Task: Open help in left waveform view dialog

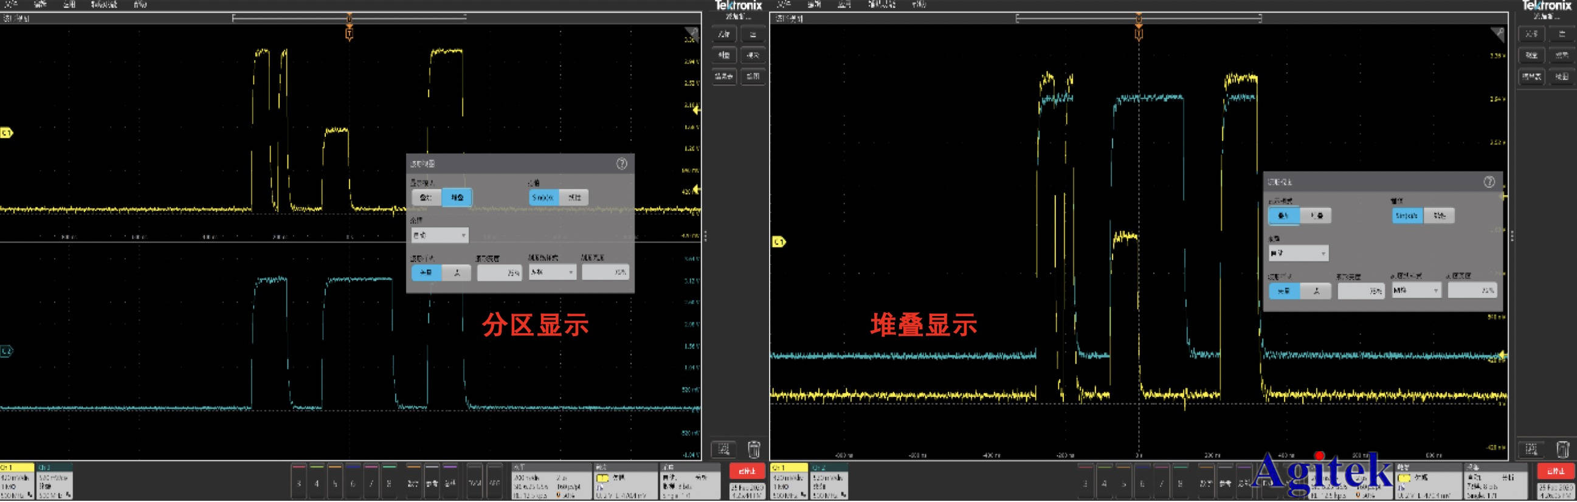Action: (x=621, y=163)
